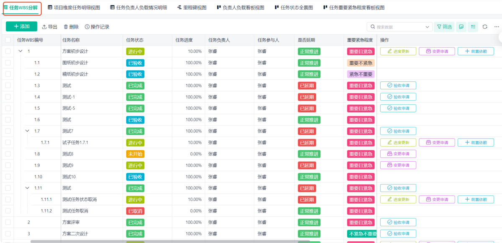
Task: Check the box for row 1.2 稿纸初步设计
Action: [x=8, y=74]
